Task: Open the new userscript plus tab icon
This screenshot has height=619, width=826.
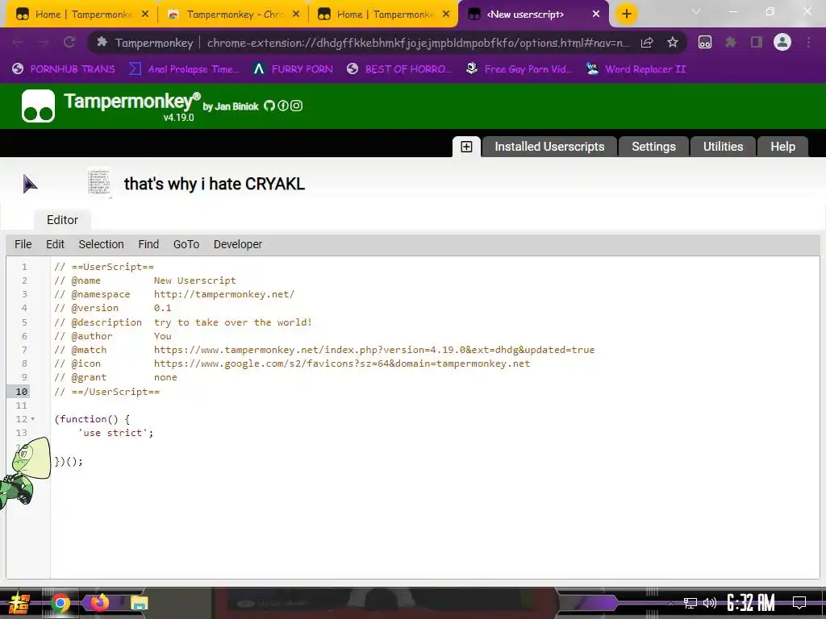Action: [x=466, y=147]
